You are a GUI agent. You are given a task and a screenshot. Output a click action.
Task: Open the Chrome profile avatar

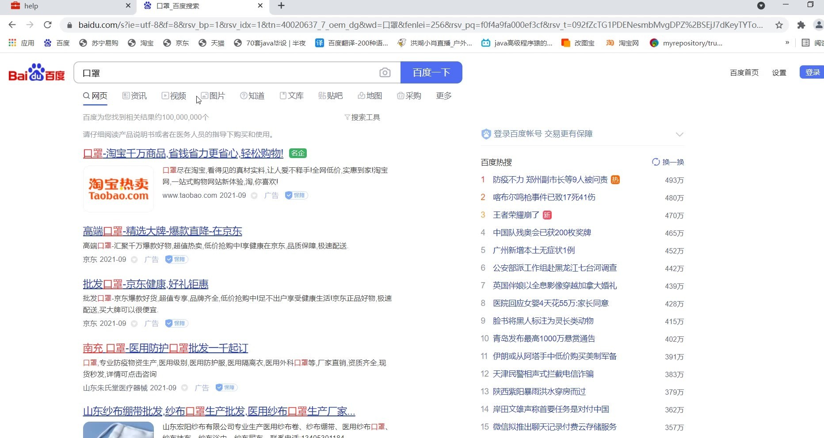[819, 25]
